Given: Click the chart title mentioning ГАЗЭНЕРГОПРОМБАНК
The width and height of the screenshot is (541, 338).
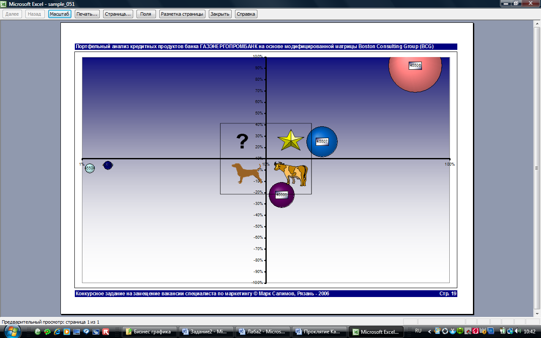Looking at the screenshot, I should click(x=254, y=46).
